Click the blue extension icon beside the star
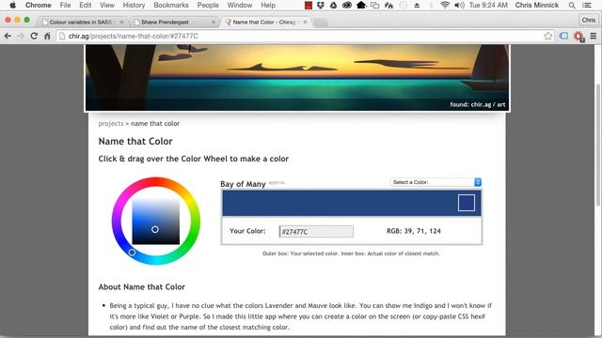This screenshot has width=602, height=338. click(x=563, y=36)
